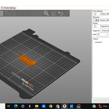Viewport: 109px width, 109px height.
Task: Click the arrange objects toolbar icon
Action: click(1, 13)
